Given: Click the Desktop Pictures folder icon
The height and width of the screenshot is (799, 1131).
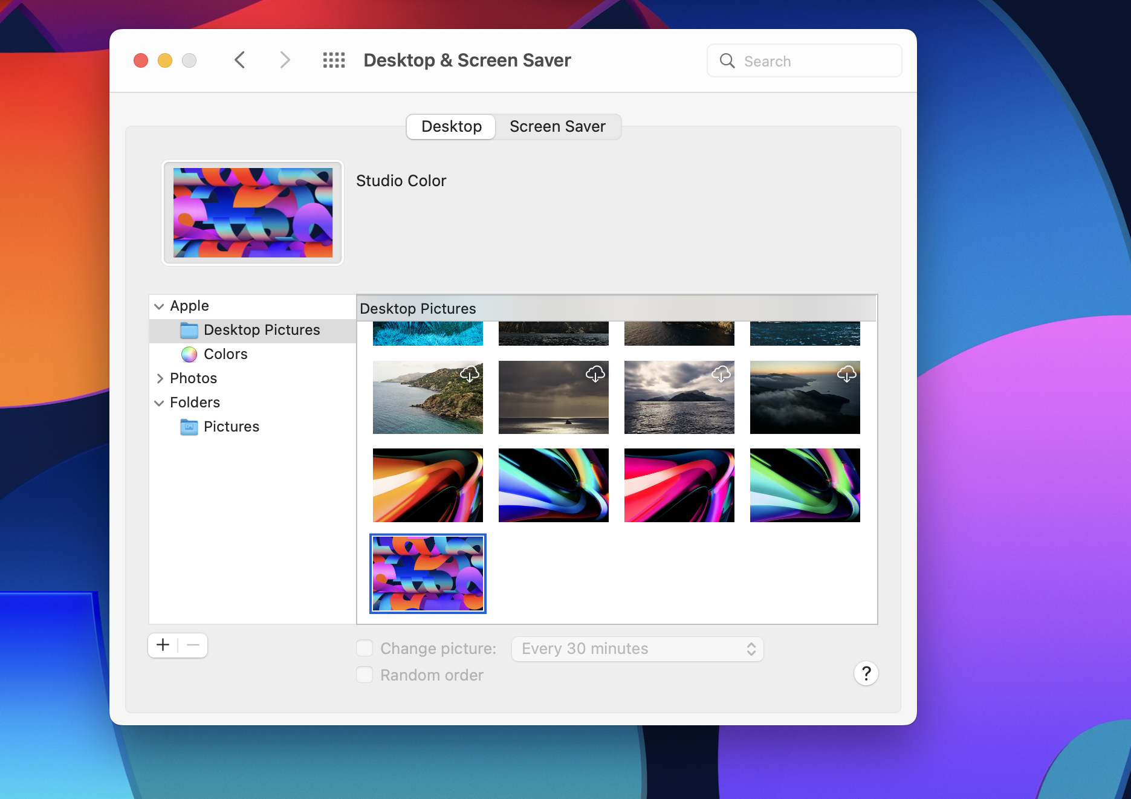Looking at the screenshot, I should [189, 330].
